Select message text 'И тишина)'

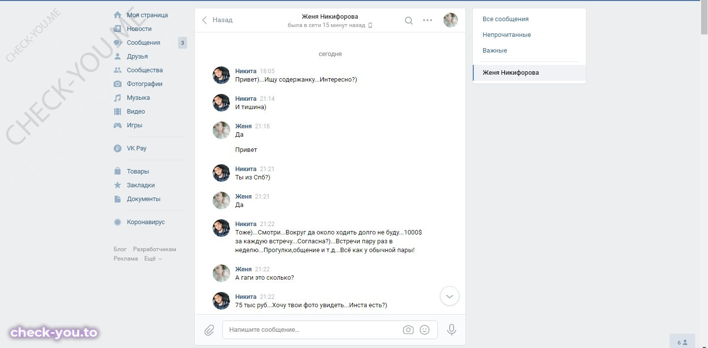[x=250, y=107]
